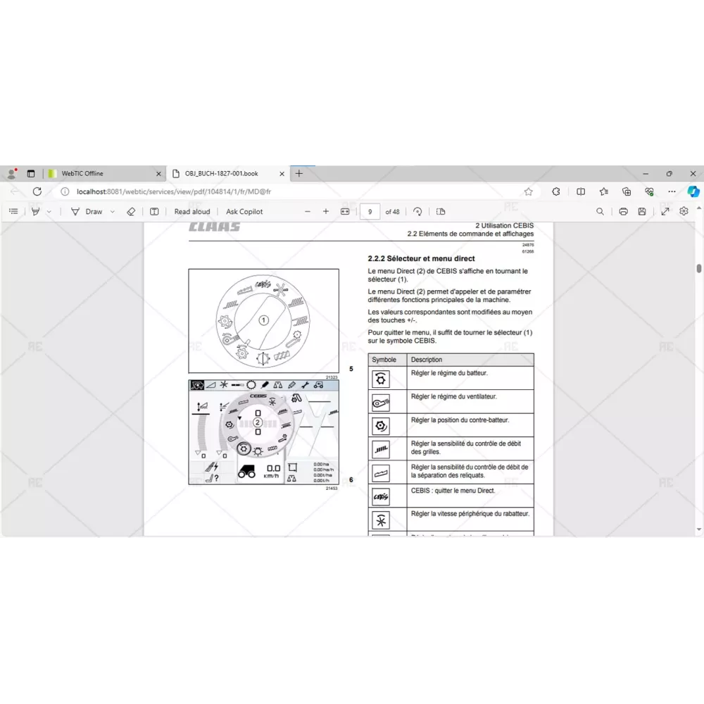The width and height of the screenshot is (704, 704).
Task: Print the PDF document
Action: pos(623,211)
